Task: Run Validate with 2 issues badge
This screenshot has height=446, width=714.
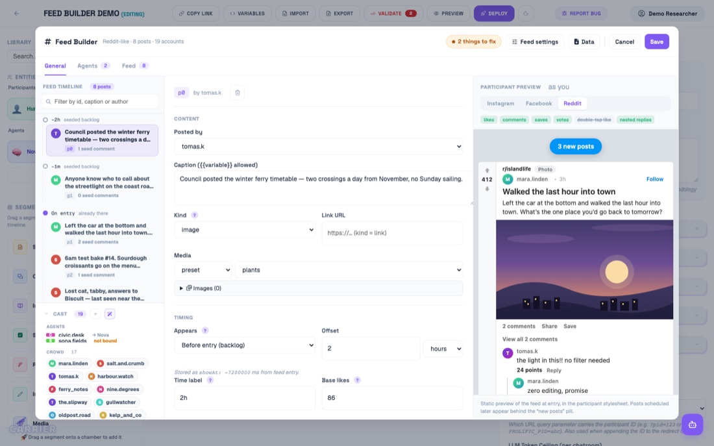Action: [x=393, y=13]
